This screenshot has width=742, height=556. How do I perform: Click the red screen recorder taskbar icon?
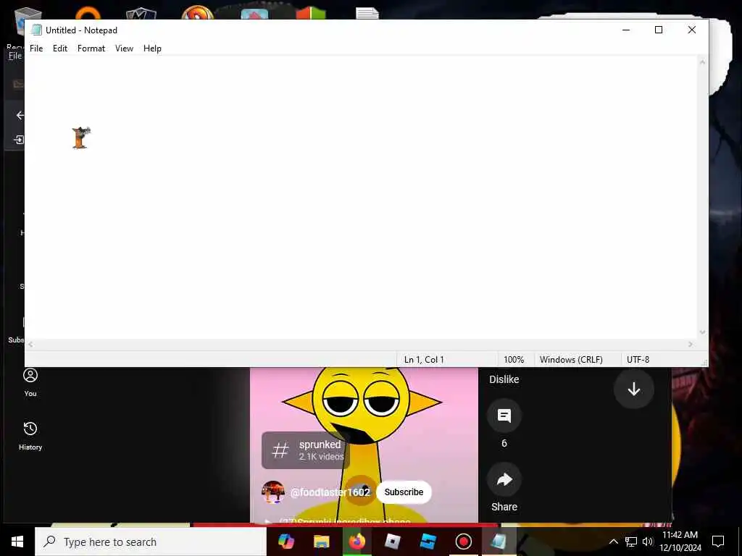click(463, 542)
